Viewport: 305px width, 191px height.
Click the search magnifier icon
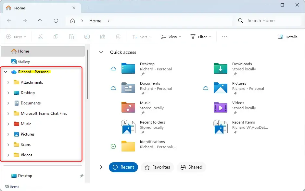tap(241, 20)
